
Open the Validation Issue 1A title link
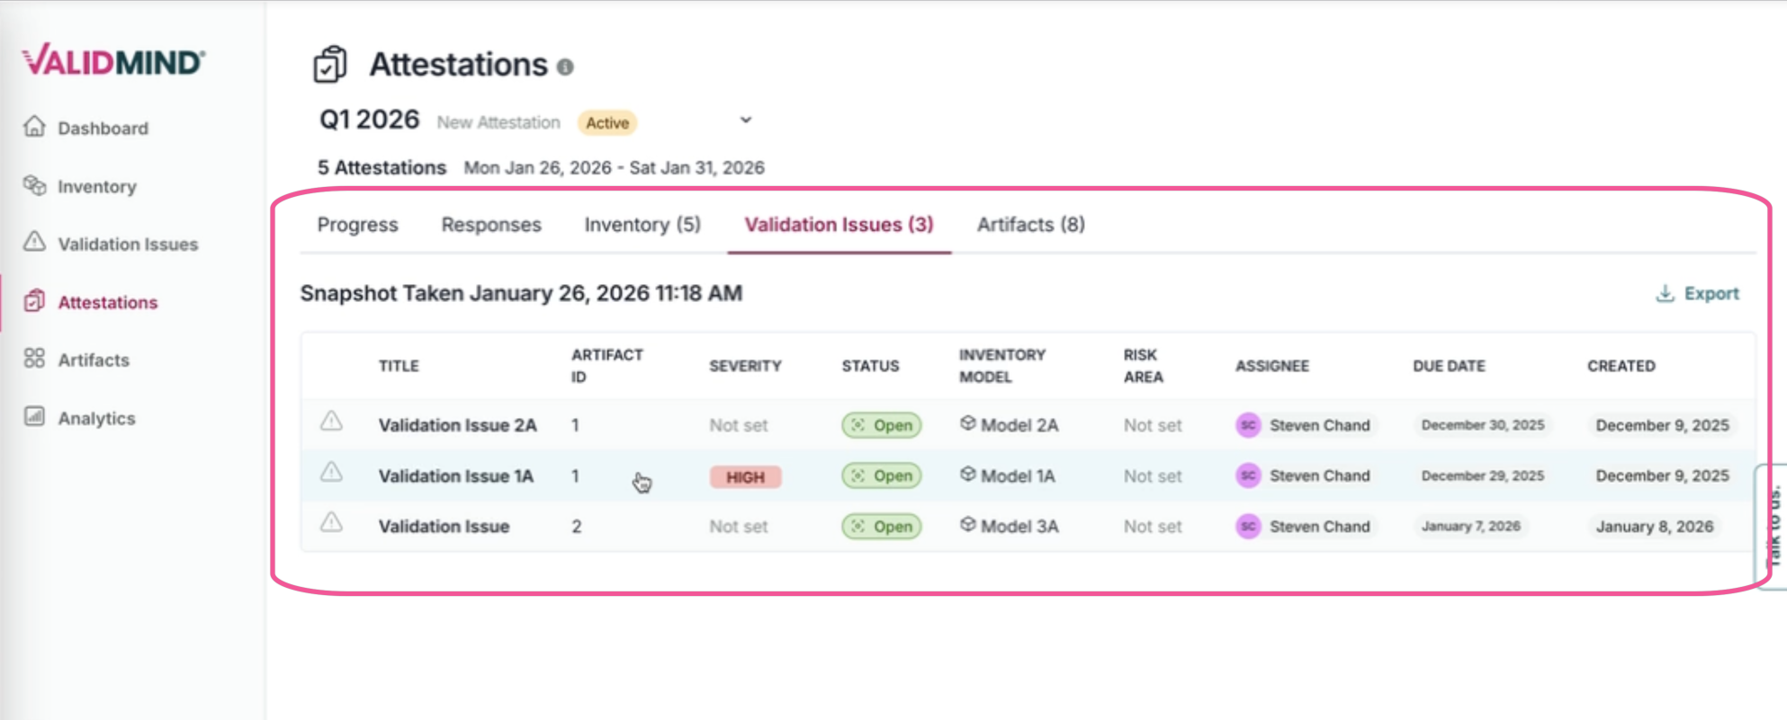point(455,476)
